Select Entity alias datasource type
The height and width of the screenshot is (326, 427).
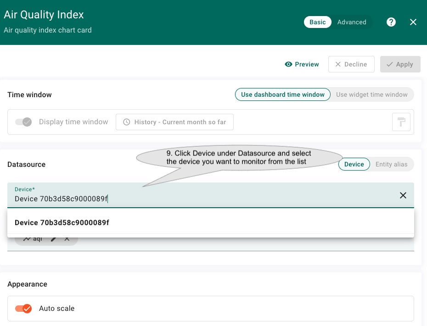[x=391, y=164]
